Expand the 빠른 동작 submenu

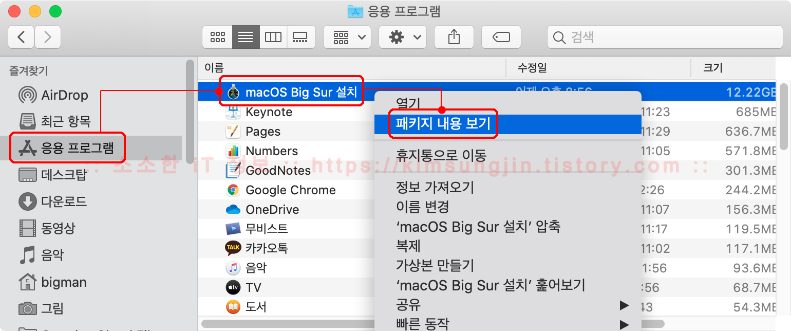[x=508, y=323]
